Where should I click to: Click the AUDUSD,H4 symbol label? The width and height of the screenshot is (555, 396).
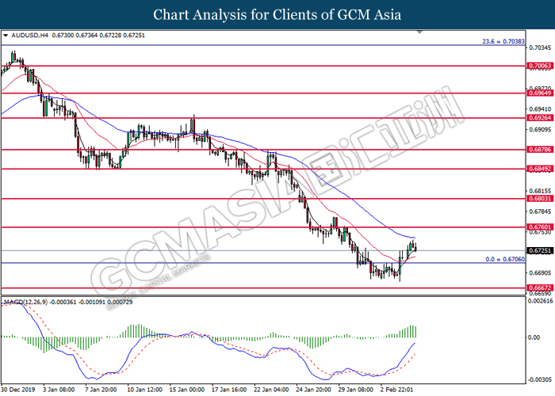coord(29,35)
